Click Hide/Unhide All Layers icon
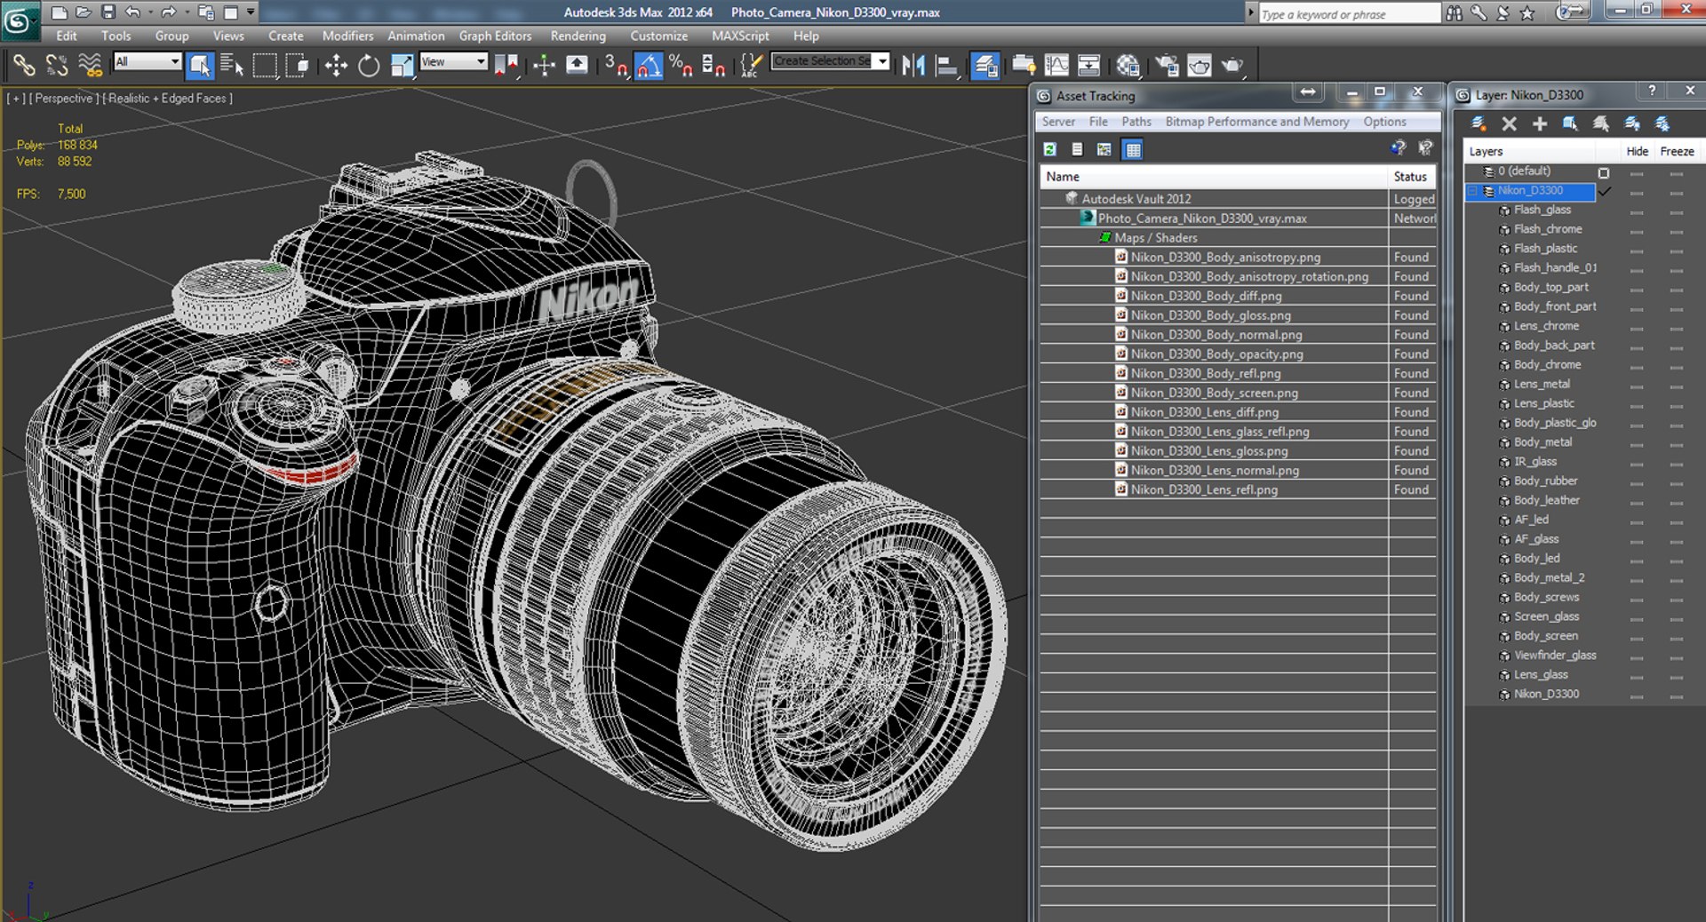 click(1632, 123)
